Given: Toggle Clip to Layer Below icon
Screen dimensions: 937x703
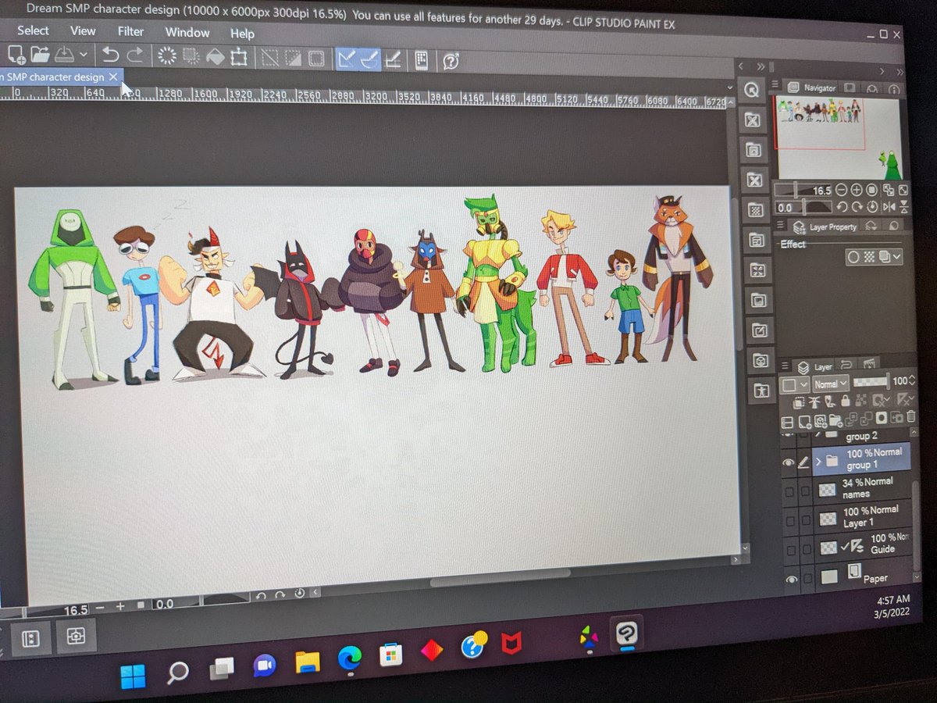Looking at the screenshot, I should 799,401.
